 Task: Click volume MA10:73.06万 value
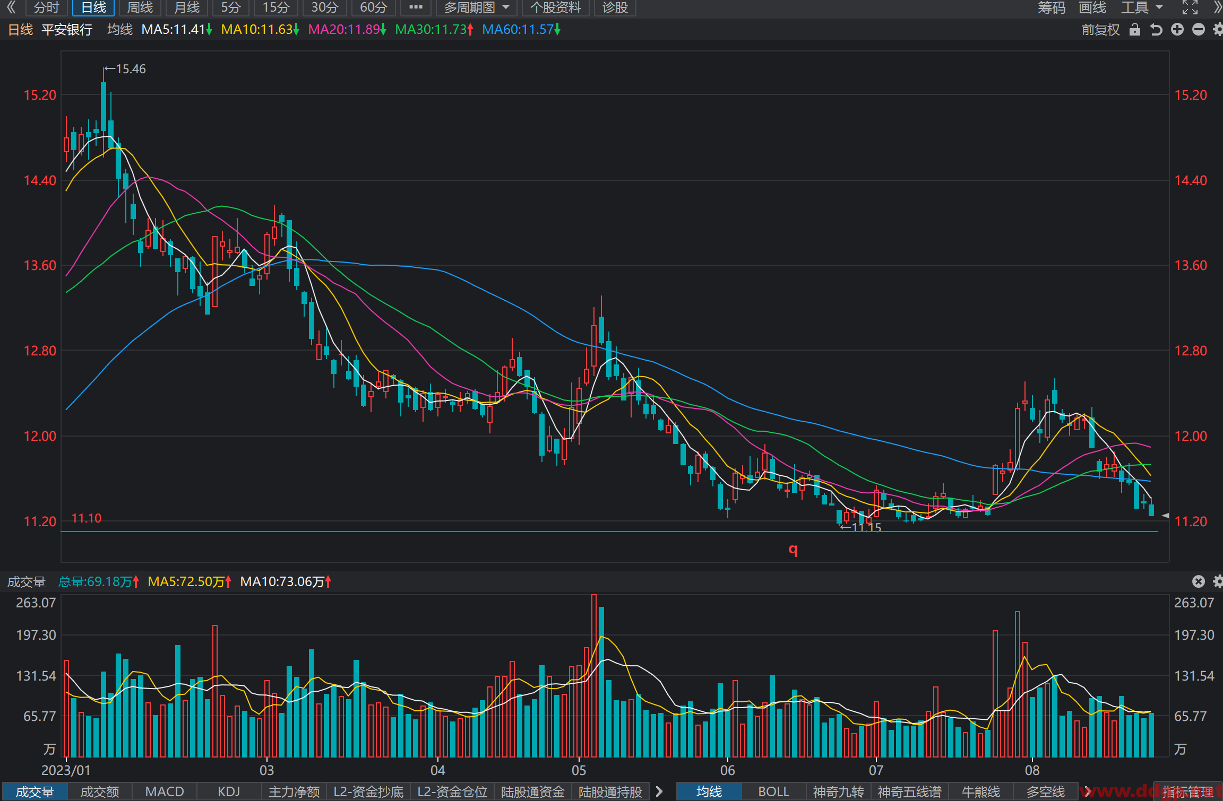coord(286,582)
